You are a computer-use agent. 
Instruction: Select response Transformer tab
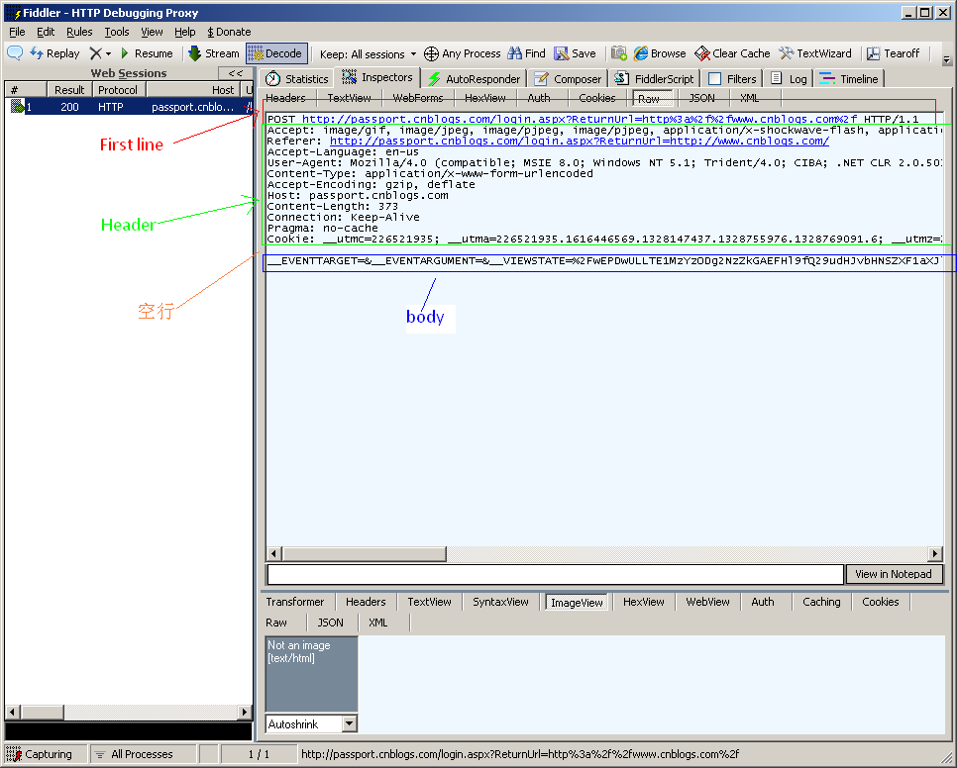click(x=295, y=602)
